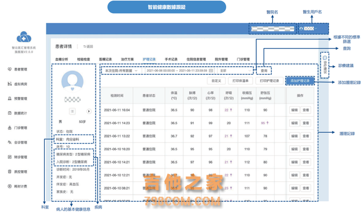The image size is (362, 212).
Task: Switch to the 住院信息管理 tab
Action: tap(196, 59)
